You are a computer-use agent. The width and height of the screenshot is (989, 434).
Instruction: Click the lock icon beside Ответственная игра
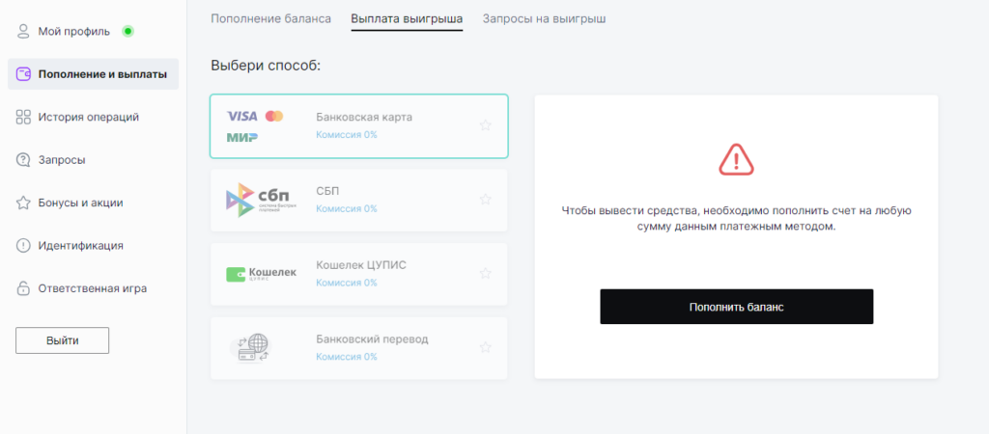click(x=23, y=288)
